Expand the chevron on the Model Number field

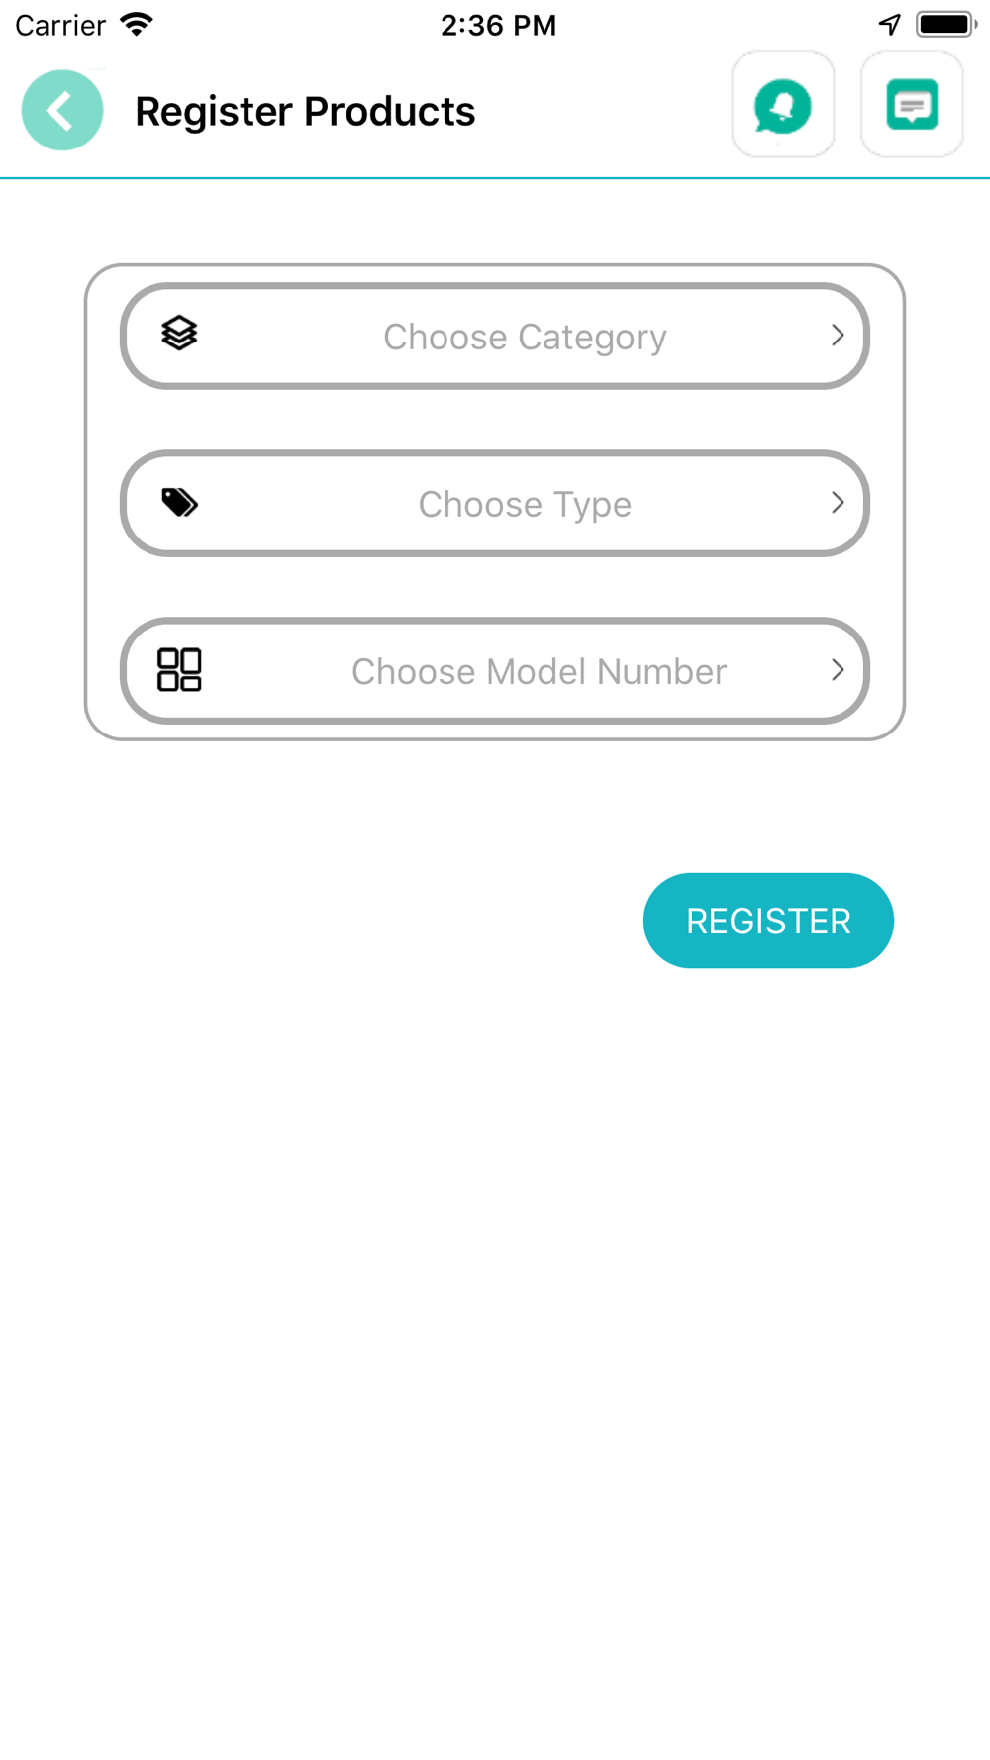[838, 670]
